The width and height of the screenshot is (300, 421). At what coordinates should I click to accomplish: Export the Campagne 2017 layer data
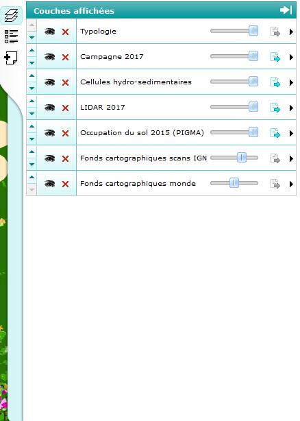click(x=275, y=57)
